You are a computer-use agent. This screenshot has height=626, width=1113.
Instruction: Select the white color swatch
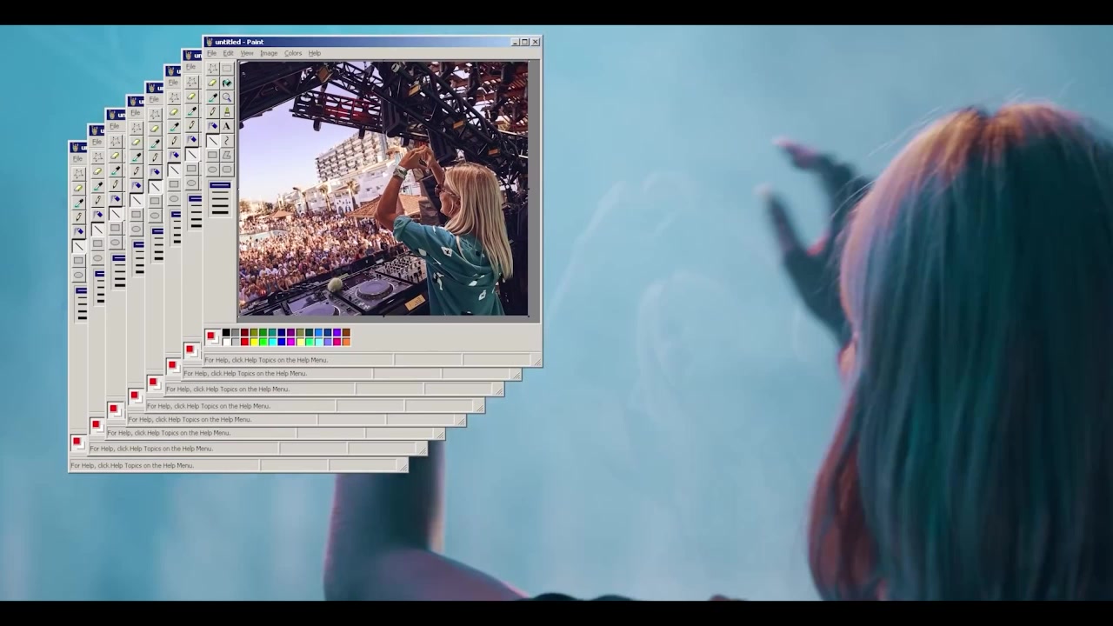pyautogui.click(x=226, y=342)
